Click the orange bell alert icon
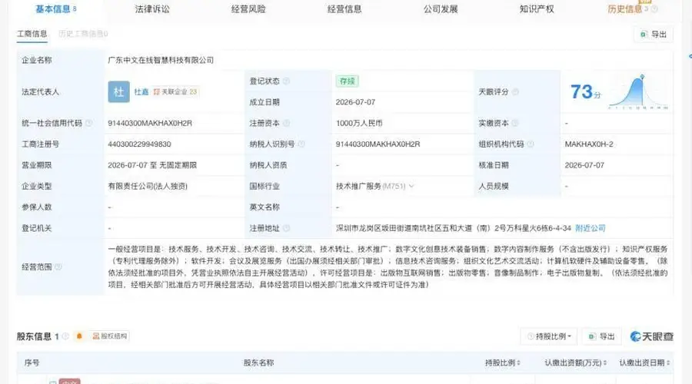This screenshot has width=692, height=384. click(79, 336)
